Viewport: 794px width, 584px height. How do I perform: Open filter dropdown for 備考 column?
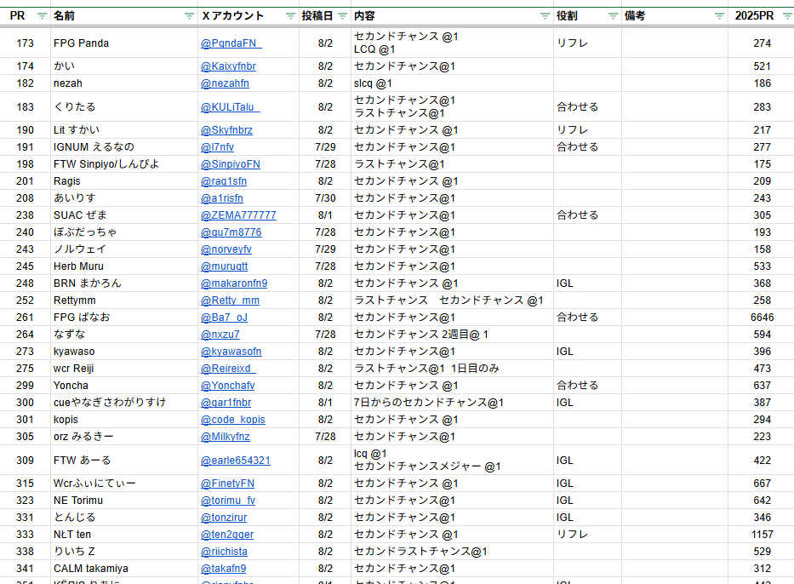[x=719, y=16]
